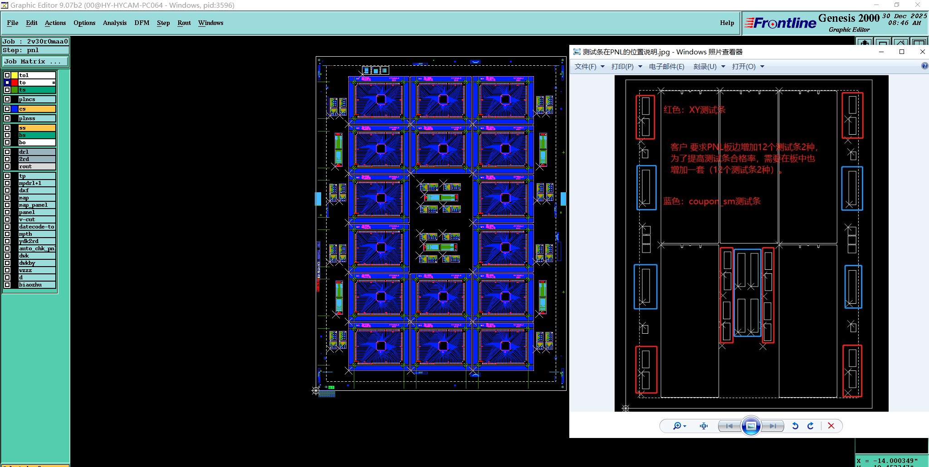The image size is (929, 467).
Task: Click Graphic Editor title bar app icon
Action: tap(5, 5)
